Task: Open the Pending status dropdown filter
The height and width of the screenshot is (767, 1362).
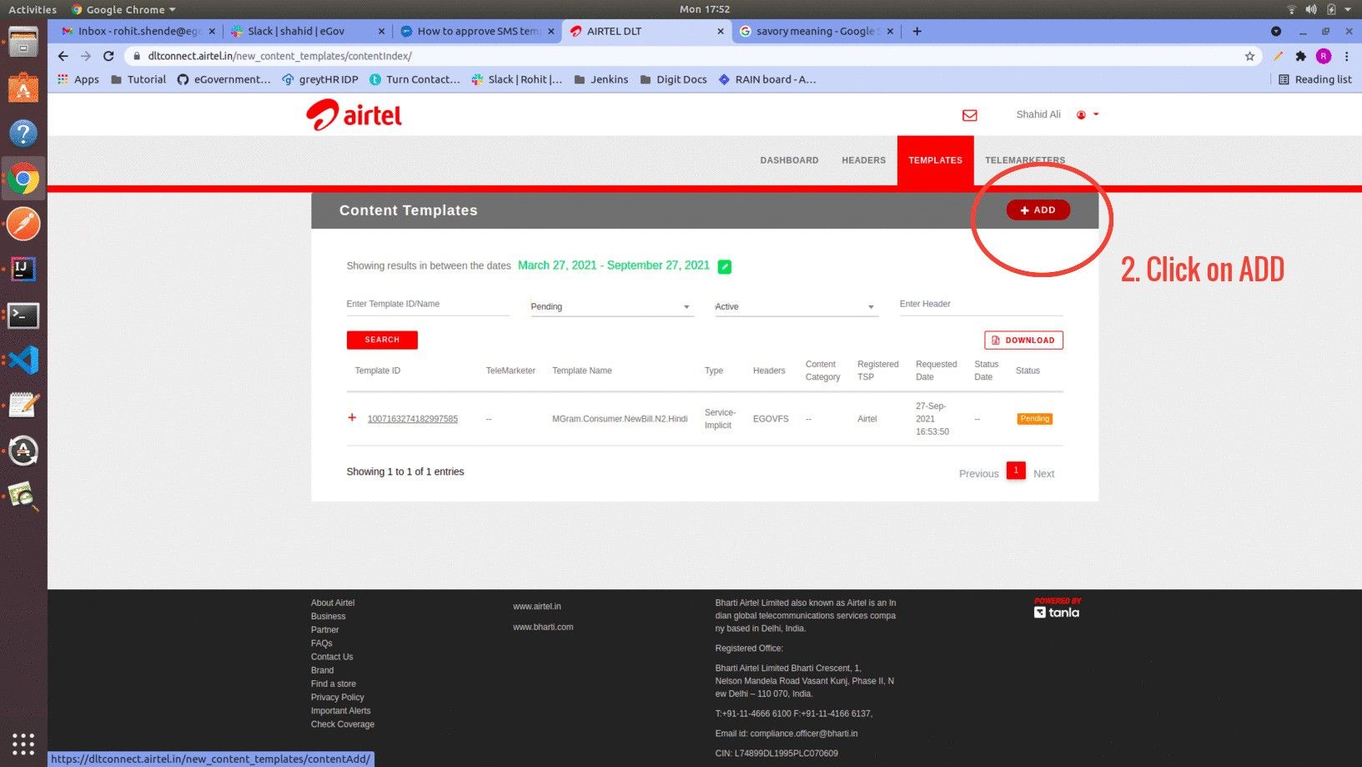Action: click(x=611, y=307)
